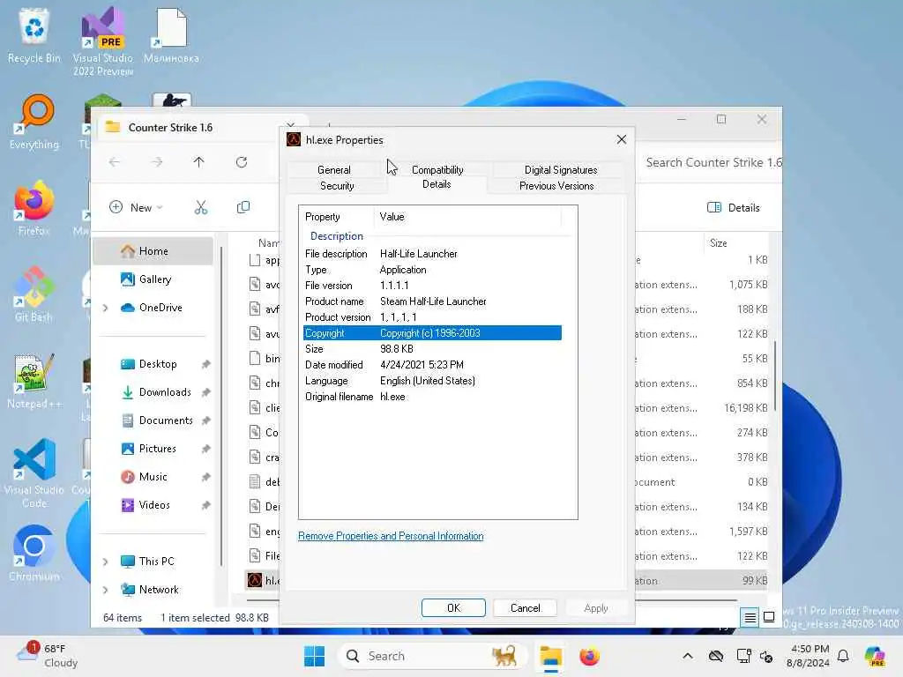This screenshot has height=677, width=903.
Task: Click the Explorer Forward arrow
Action: coord(157,162)
